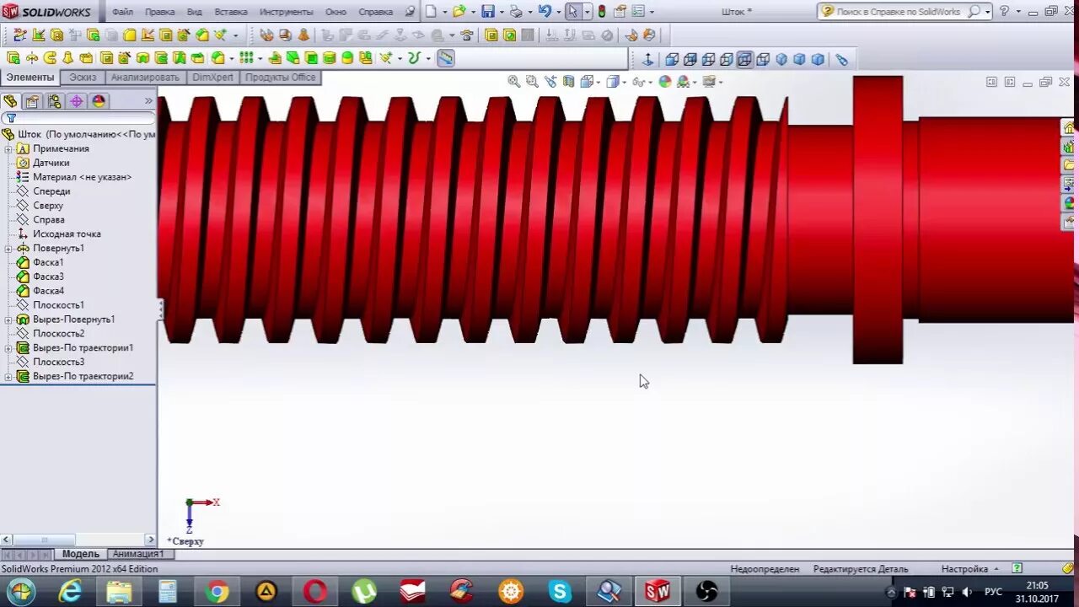Open the Вставка menu

click(231, 12)
